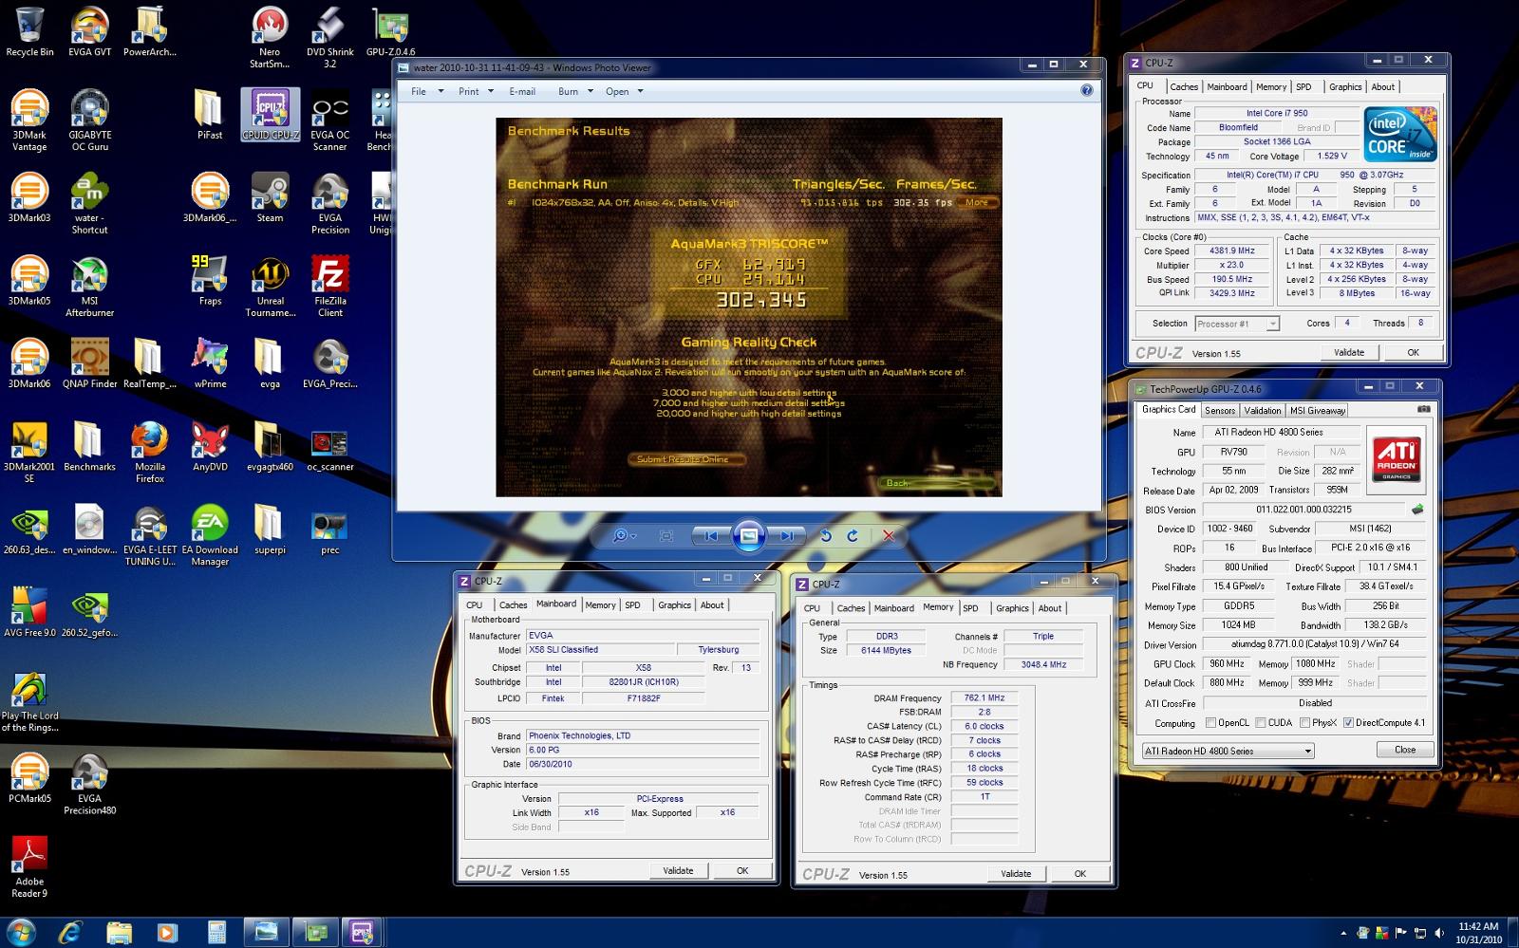Screen dimensions: 1519x948
Task: Click the taskbar clock showing 11:42 AM
Action: pyautogui.click(x=1478, y=933)
